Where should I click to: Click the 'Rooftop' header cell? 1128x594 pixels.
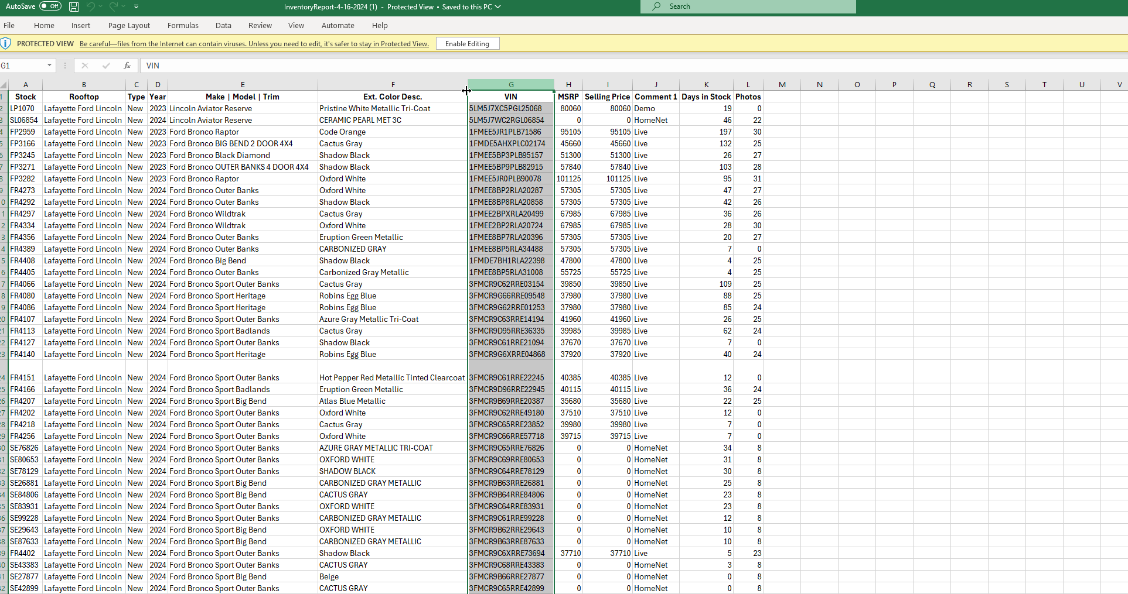coord(84,97)
